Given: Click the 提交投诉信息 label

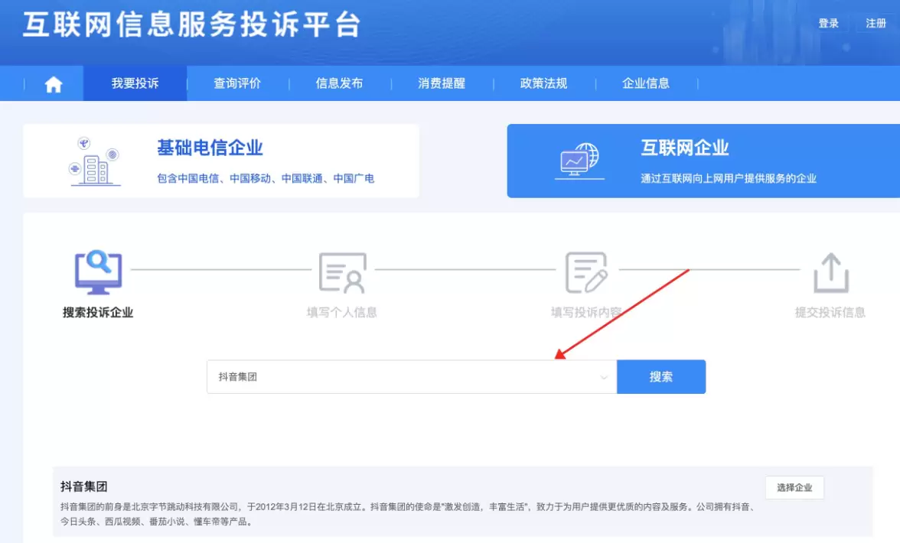Looking at the screenshot, I should 830,313.
